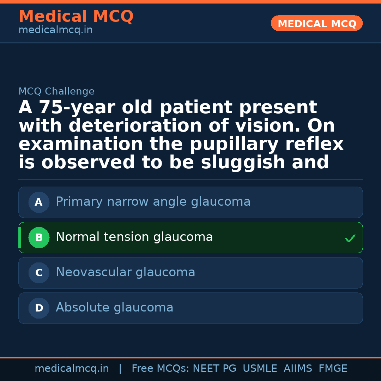Choose Absolute glaucoma as the answer
This screenshot has width=381, height=381.
[115, 308]
